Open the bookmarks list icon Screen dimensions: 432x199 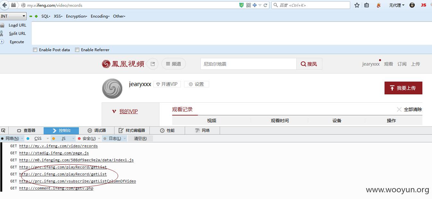click(367, 5)
